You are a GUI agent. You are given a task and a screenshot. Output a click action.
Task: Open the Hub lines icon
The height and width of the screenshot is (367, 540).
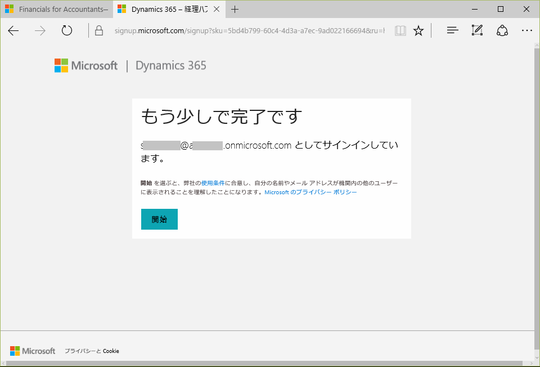(452, 30)
